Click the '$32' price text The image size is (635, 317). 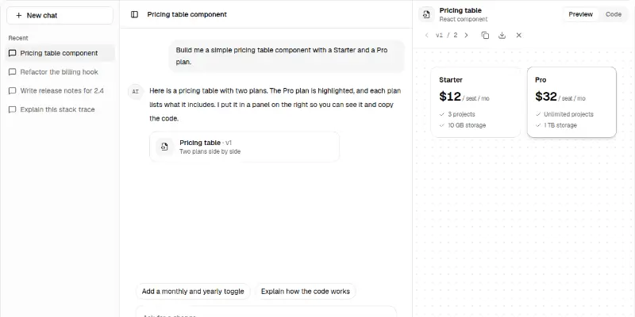(546, 96)
